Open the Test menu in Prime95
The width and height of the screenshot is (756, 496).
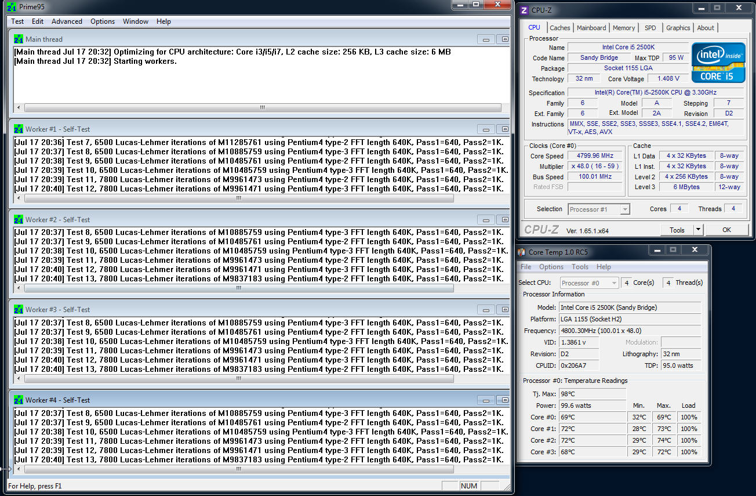tap(17, 21)
